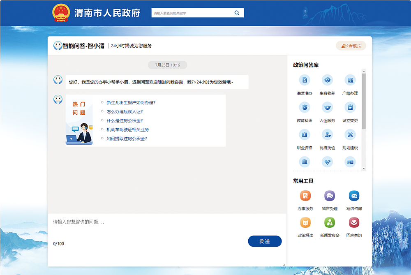Click the search magnifier icon in header

(x=237, y=13)
